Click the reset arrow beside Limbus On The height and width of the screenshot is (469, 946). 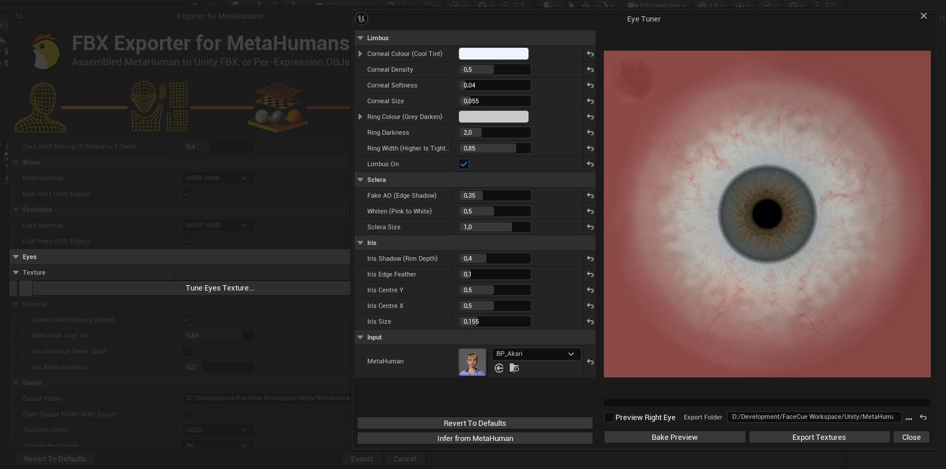click(590, 164)
